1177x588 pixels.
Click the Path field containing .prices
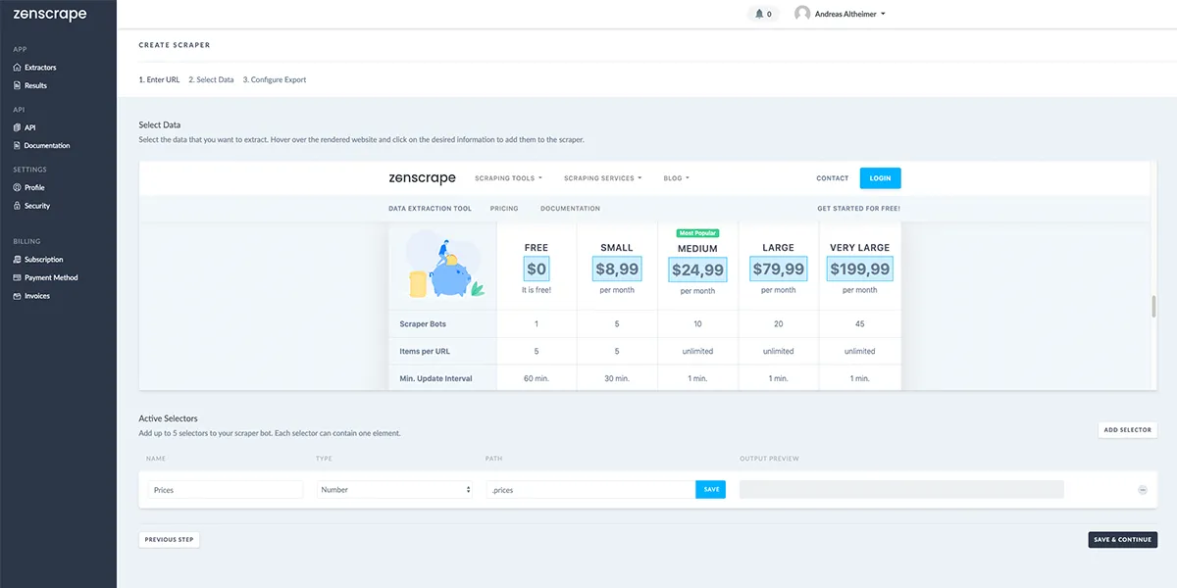(591, 490)
